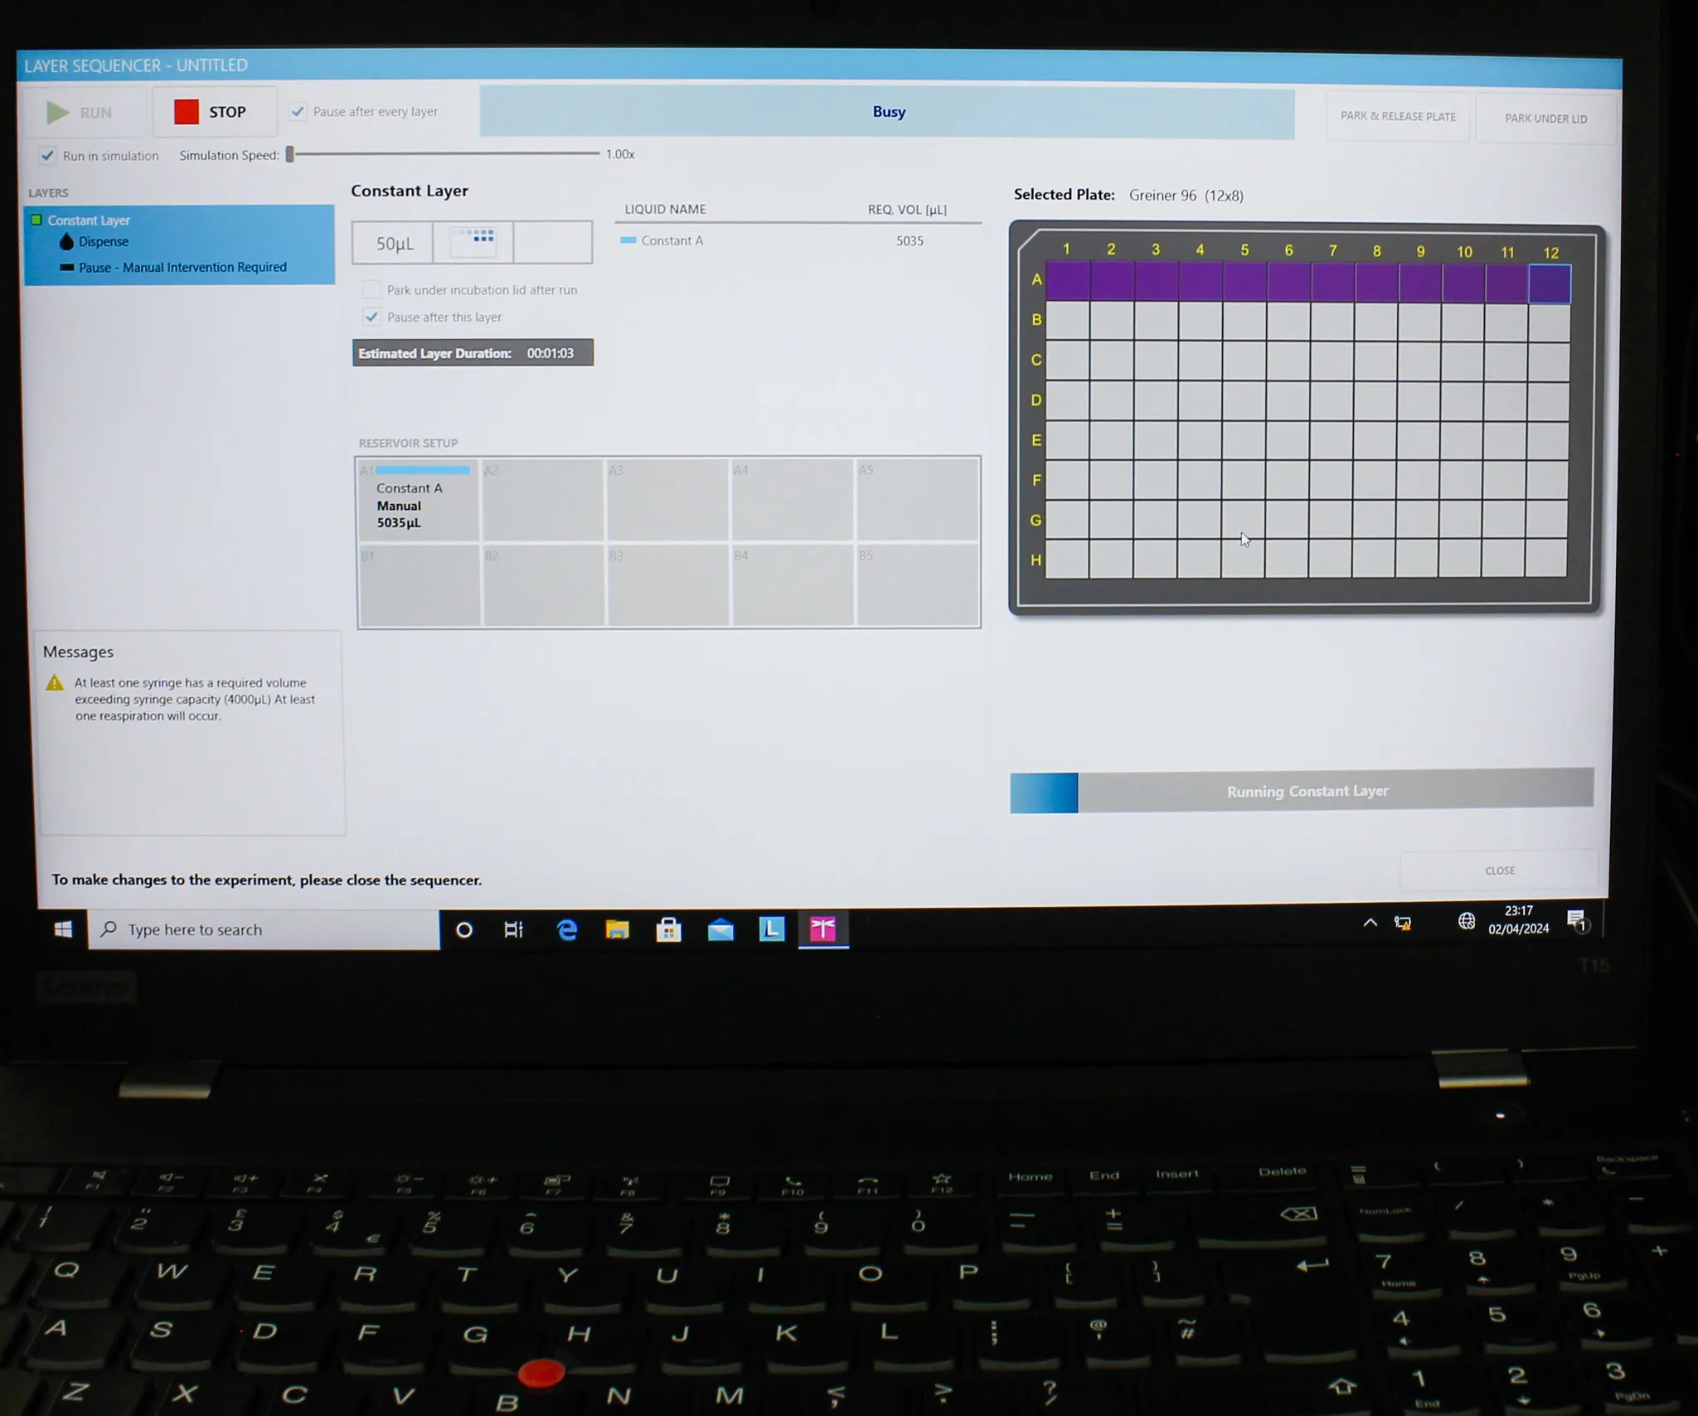Click the Park Under Lid button icon

1547,115
